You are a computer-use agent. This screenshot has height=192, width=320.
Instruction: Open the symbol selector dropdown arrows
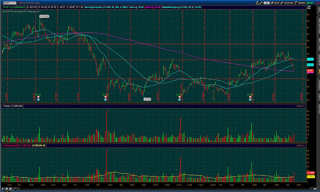point(18,3)
